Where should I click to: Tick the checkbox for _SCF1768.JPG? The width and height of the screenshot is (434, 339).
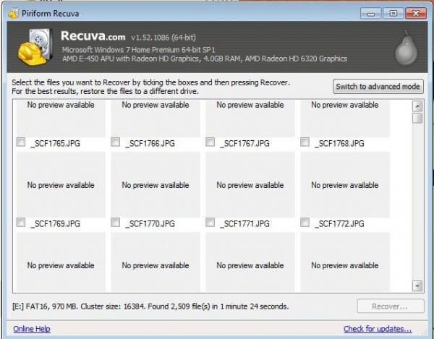(x=305, y=142)
